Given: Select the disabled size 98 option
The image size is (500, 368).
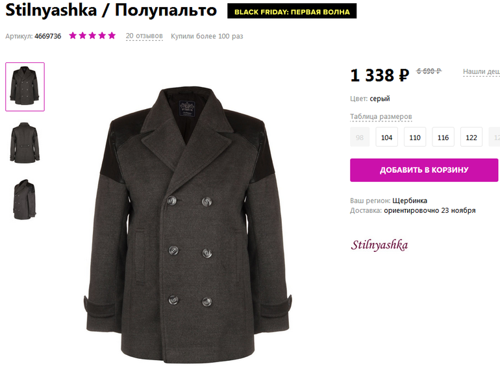Looking at the screenshot, I should tap(360, 137).
